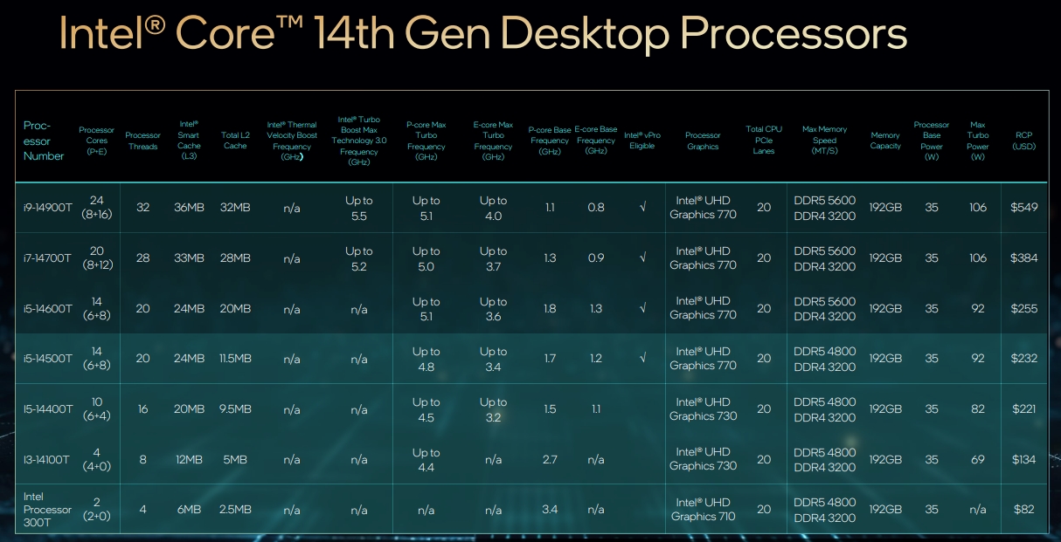Click the "Total L2 Cache" header
The height and width of the screenshot is (542, 1061).
(235, 141)
